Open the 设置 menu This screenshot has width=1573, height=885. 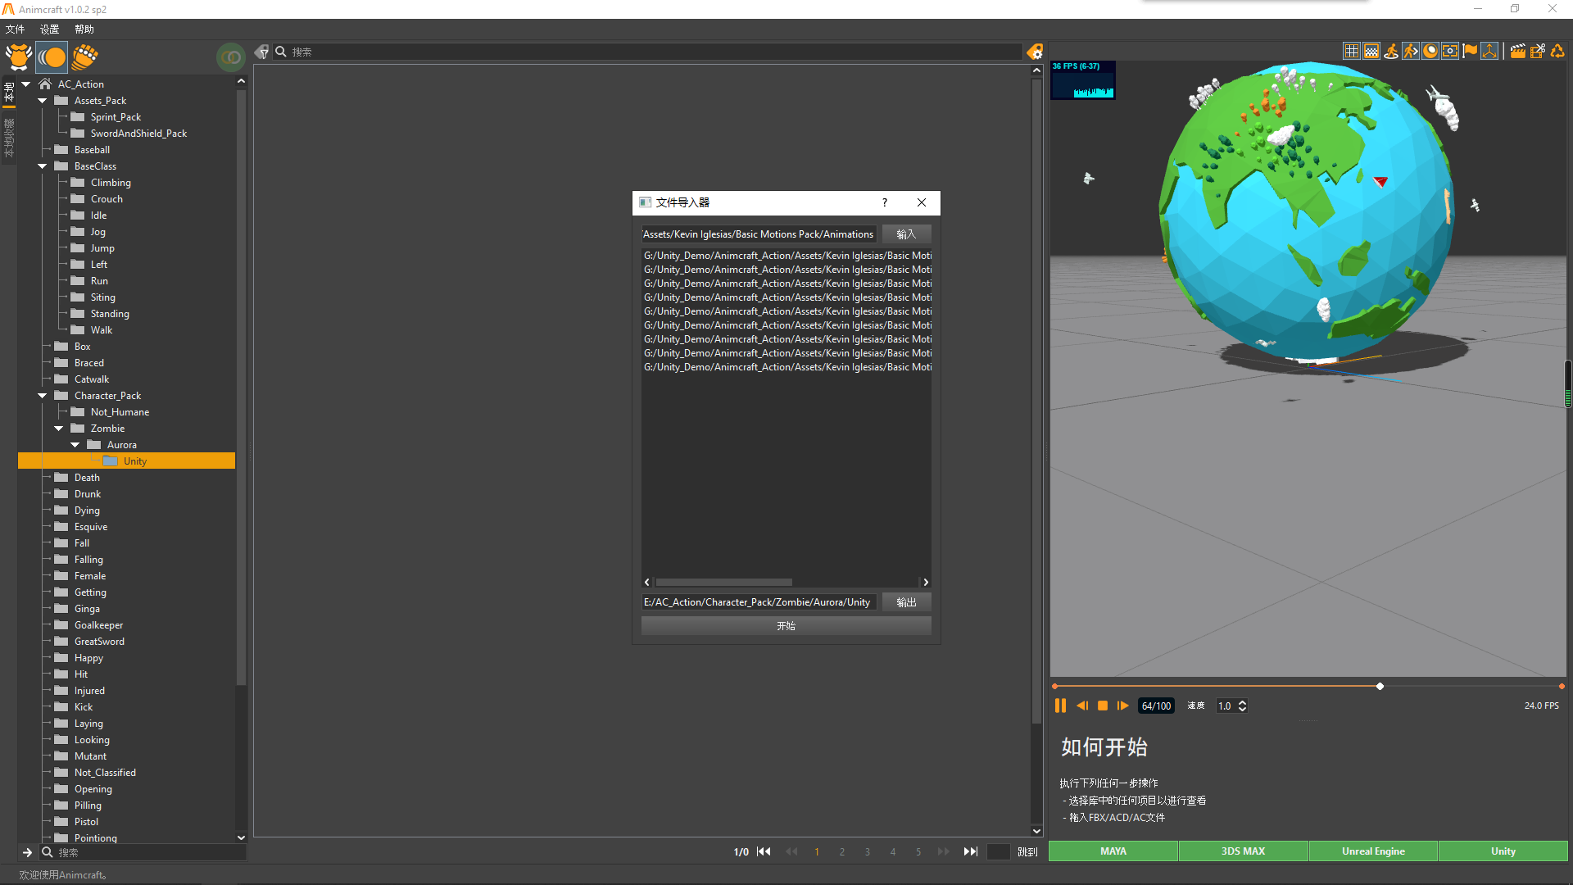point(49,29)
